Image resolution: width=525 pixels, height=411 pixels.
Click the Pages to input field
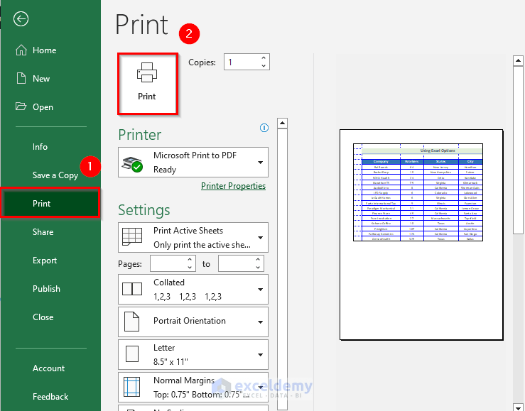pos(241,263)
